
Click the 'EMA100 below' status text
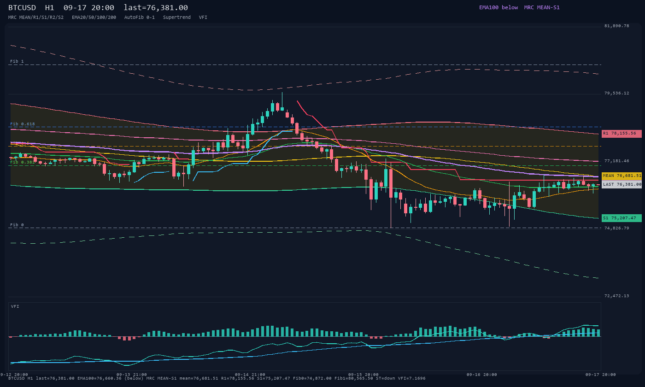(x=498, y=7)
